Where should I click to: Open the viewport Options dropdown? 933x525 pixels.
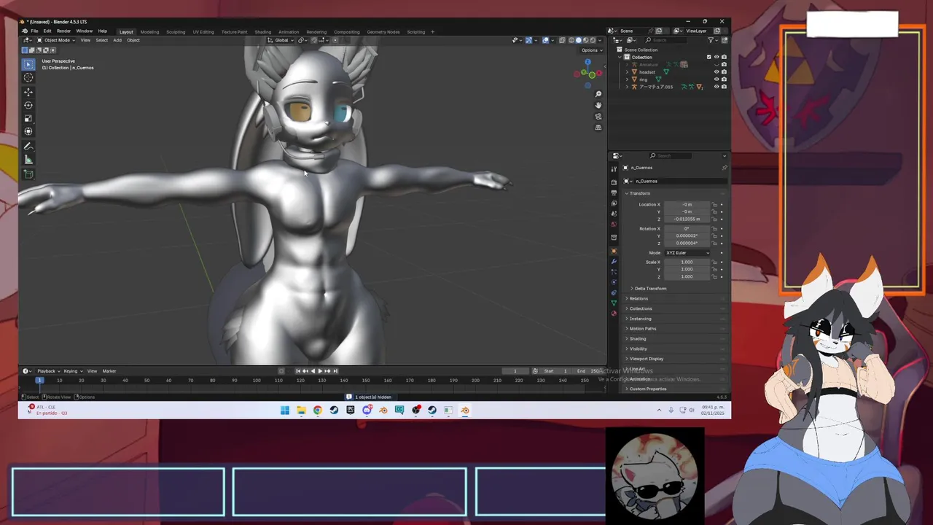[591, 50]
